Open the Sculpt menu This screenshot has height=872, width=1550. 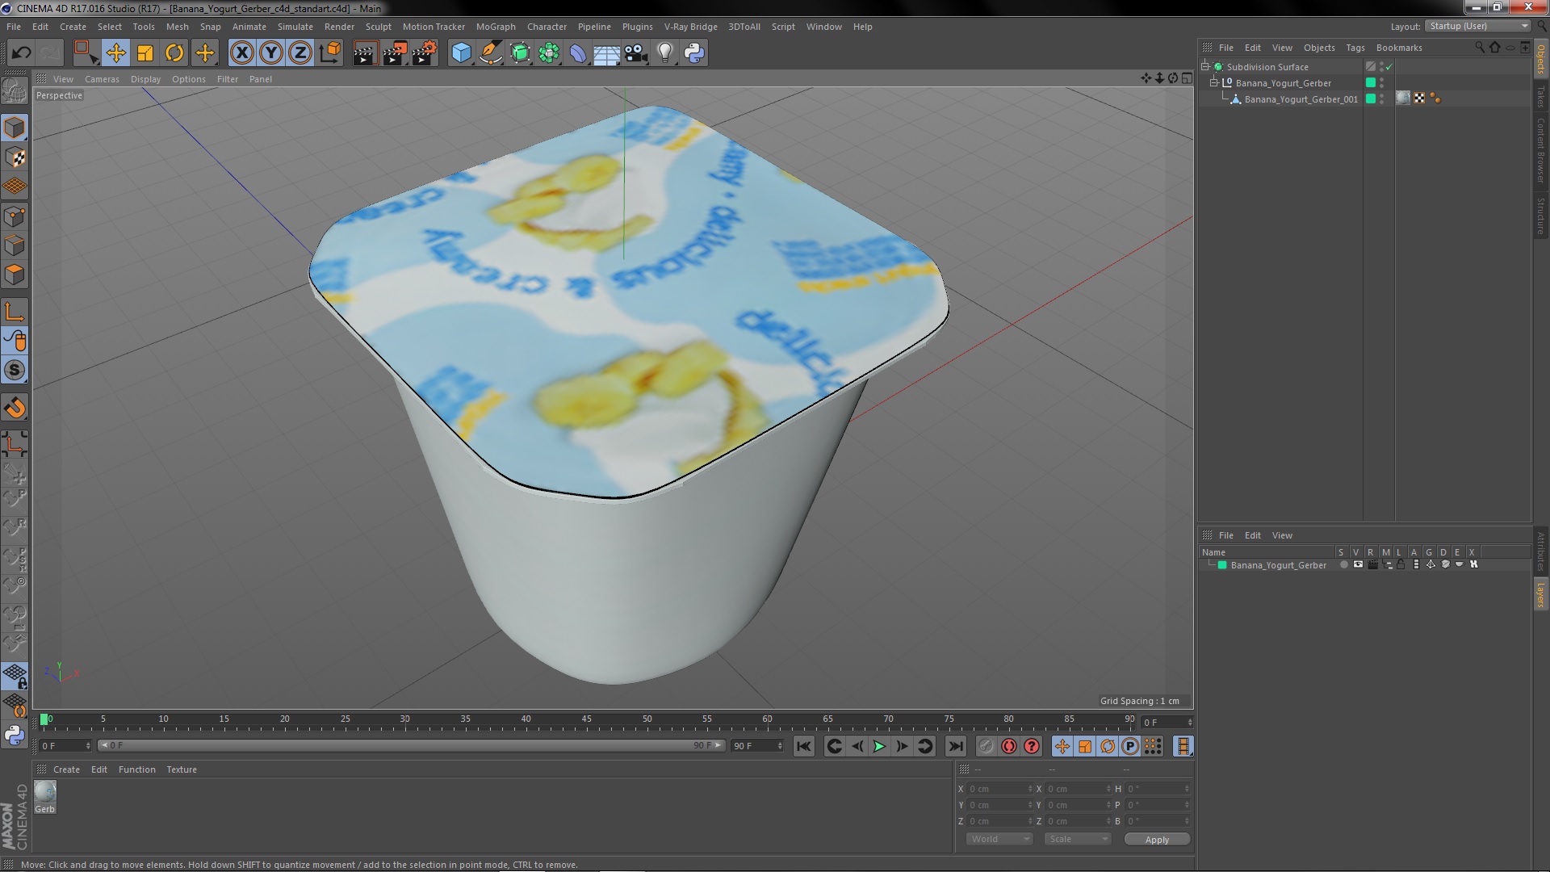pyautogui.click(x=378, y=27)
